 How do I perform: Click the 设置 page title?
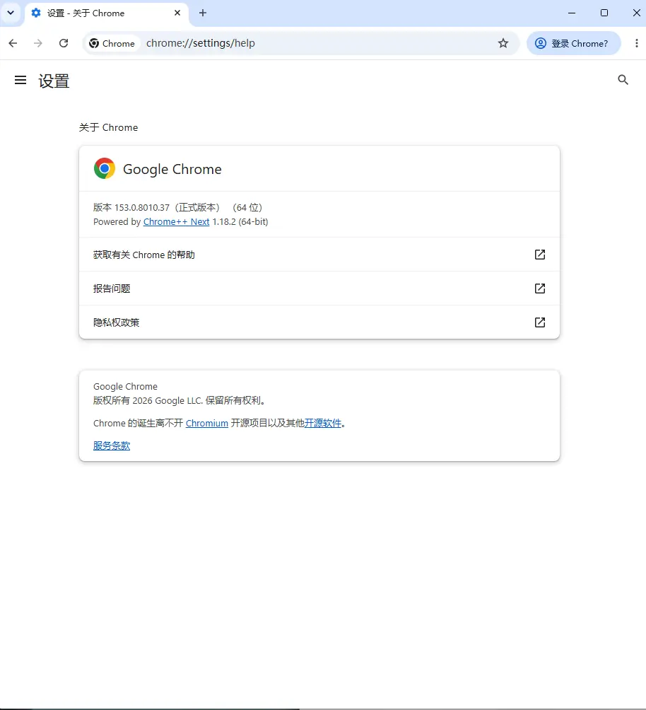pos(54,81)
